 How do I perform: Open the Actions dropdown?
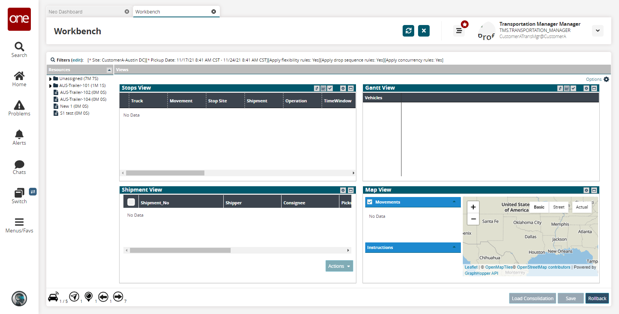tap(339, 266)
